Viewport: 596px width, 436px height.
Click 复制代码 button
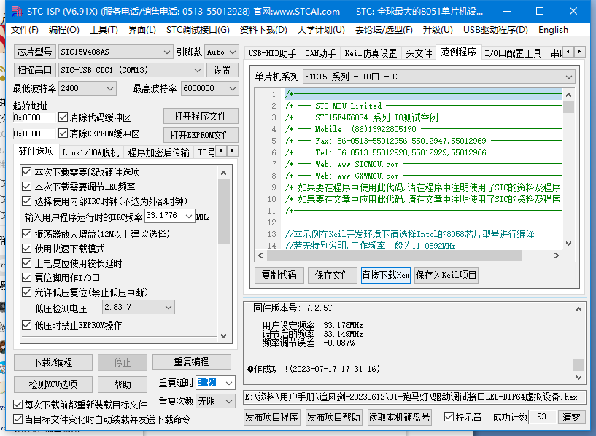point(279,275)
